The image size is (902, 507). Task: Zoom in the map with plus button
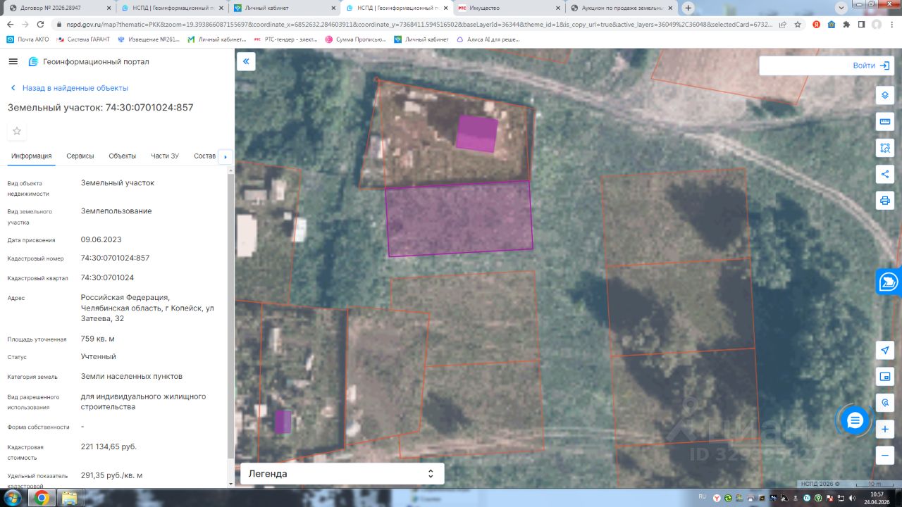pos(885,429)
